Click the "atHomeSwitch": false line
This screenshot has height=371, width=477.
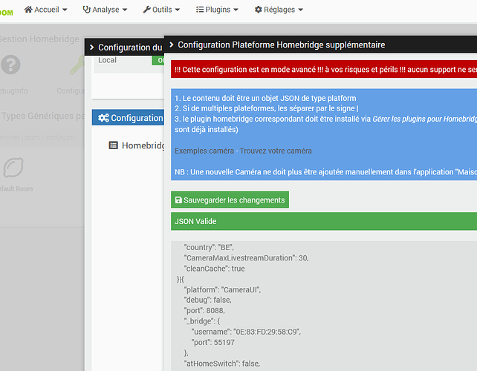click(x=222, y=364)
